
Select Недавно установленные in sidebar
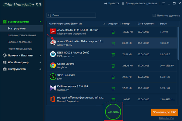pyautogui.click(x=22, y=35)
